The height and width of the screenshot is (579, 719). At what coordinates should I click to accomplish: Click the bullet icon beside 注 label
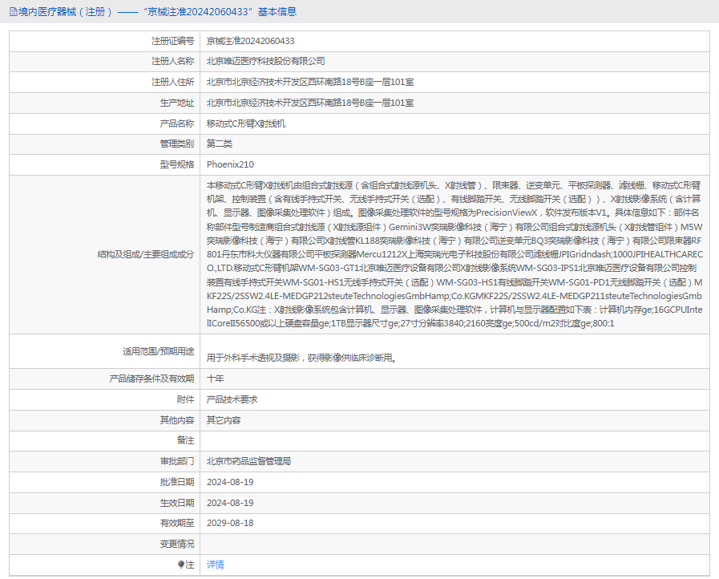(x=181, y=565)
